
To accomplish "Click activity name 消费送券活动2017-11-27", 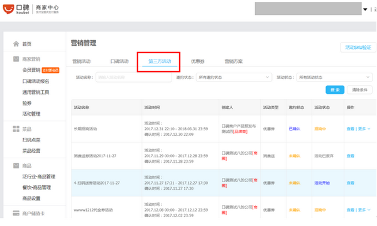I will coord(95,156).
